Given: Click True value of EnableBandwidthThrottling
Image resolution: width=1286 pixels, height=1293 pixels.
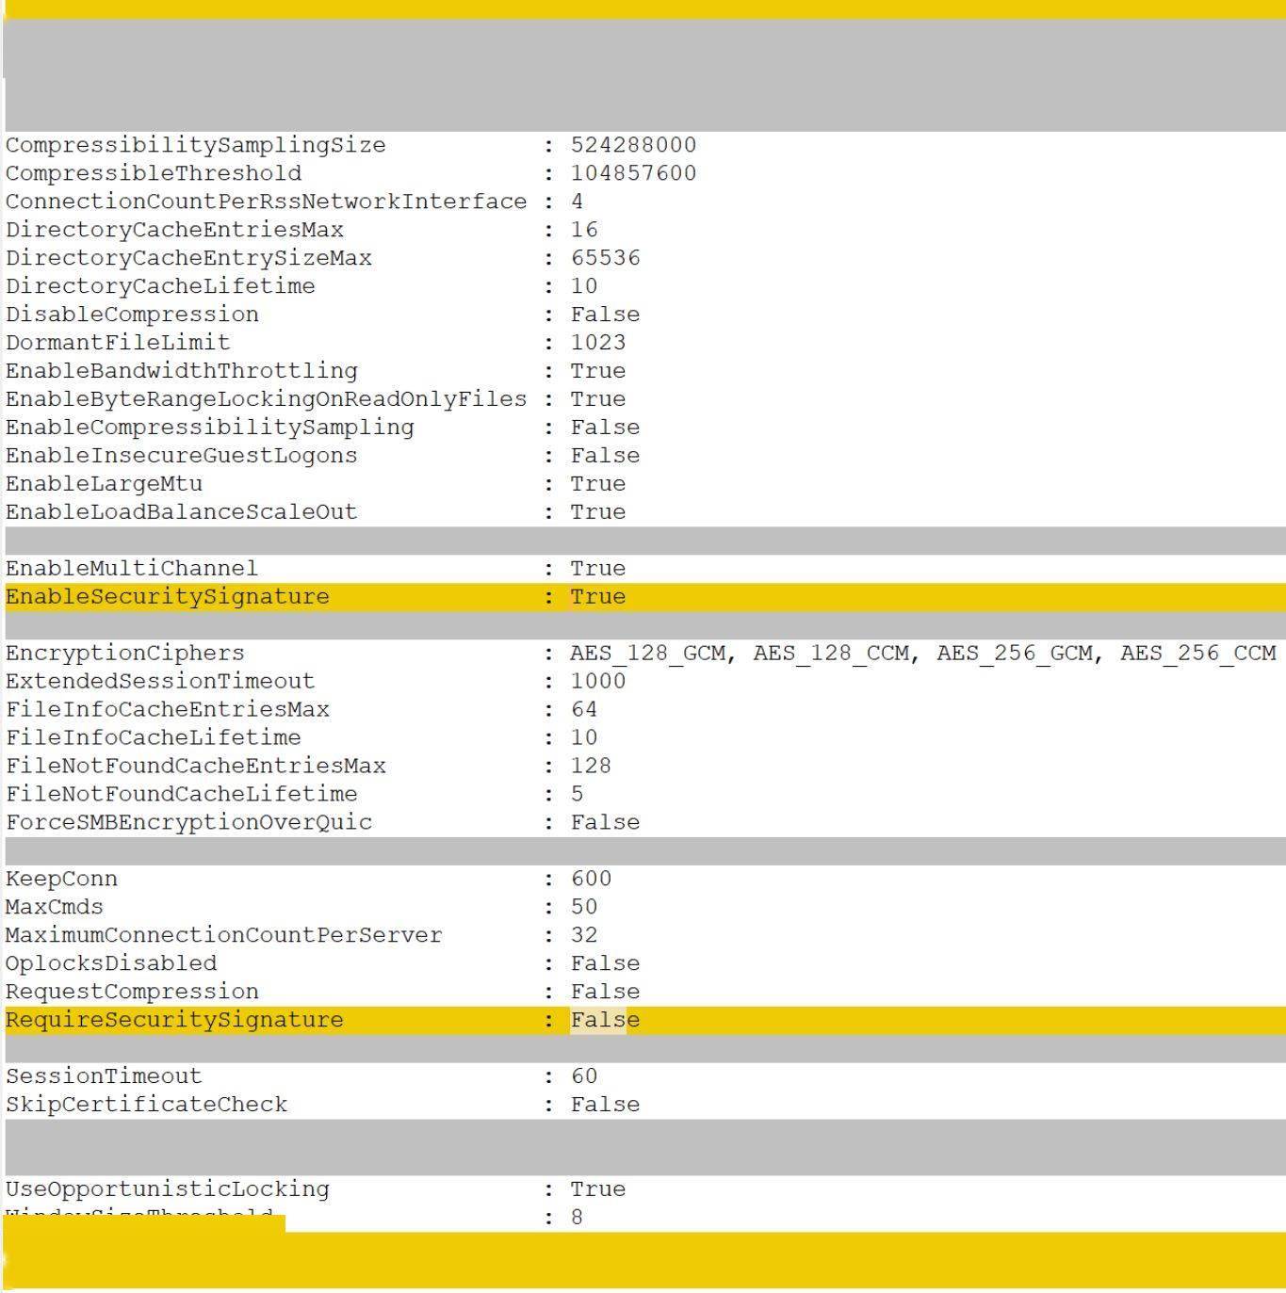Looking at the screenshot, I should pyautogui.click(x=598, y=371).
